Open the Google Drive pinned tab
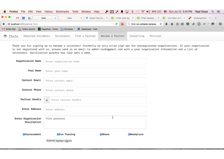The height and width of the screenshot is (159, 224). tap(29, 18)
